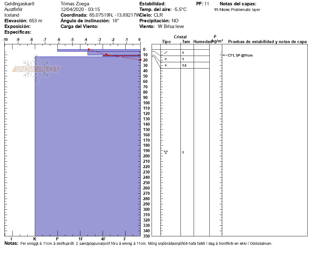This screenshot has width=312, height=264.
Task: Click the K hardness label on the bottom axis
Action: pyautogui.click(x=35, y=239)
